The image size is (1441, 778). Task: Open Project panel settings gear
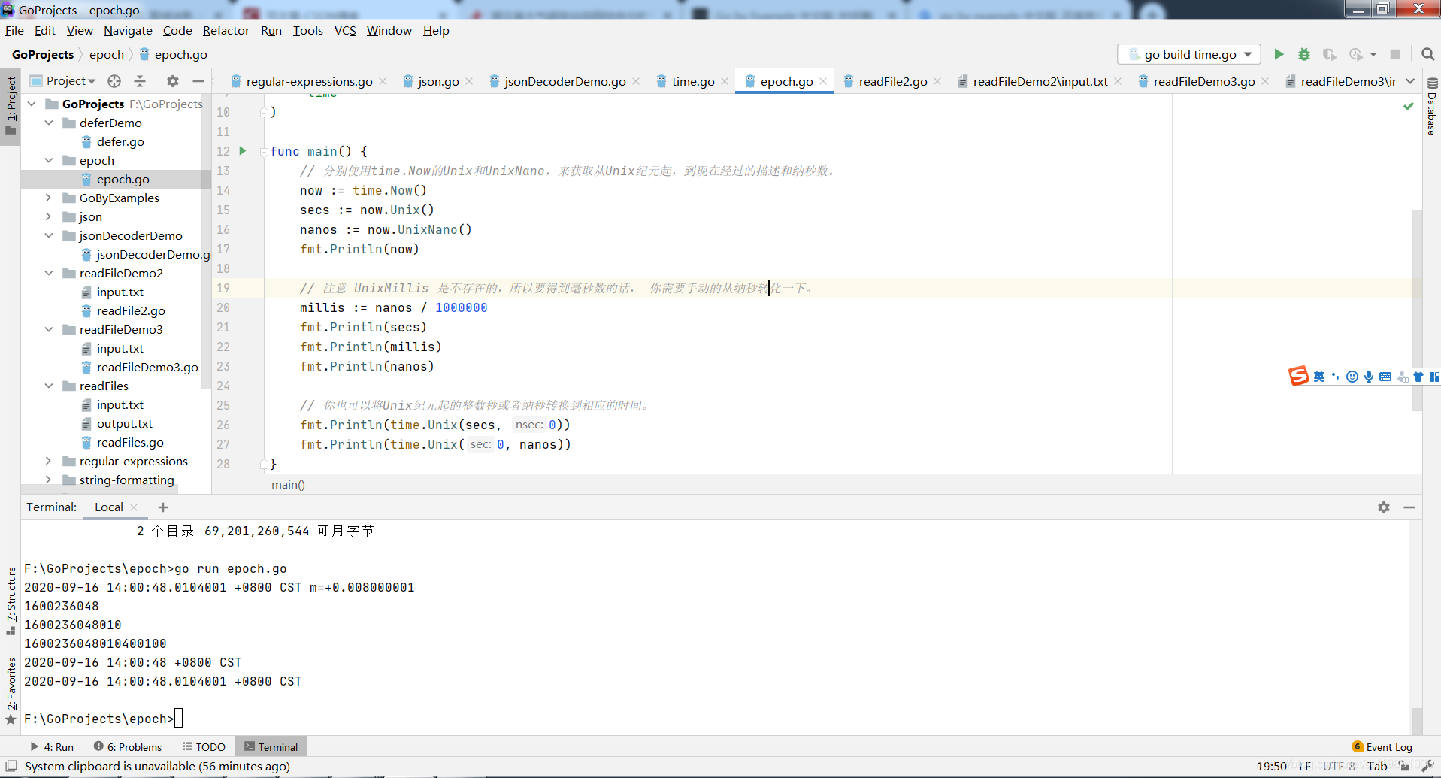173,81
